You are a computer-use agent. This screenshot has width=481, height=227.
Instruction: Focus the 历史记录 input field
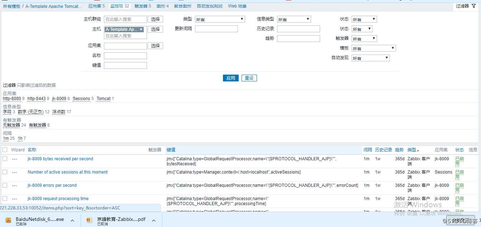pyautogui.click(x=299, y=29)
